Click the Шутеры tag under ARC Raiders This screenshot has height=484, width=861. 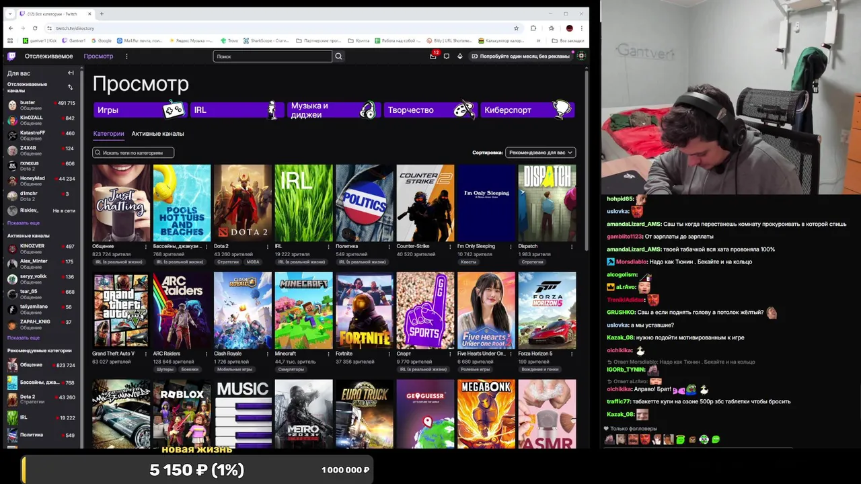pos(165,369)
